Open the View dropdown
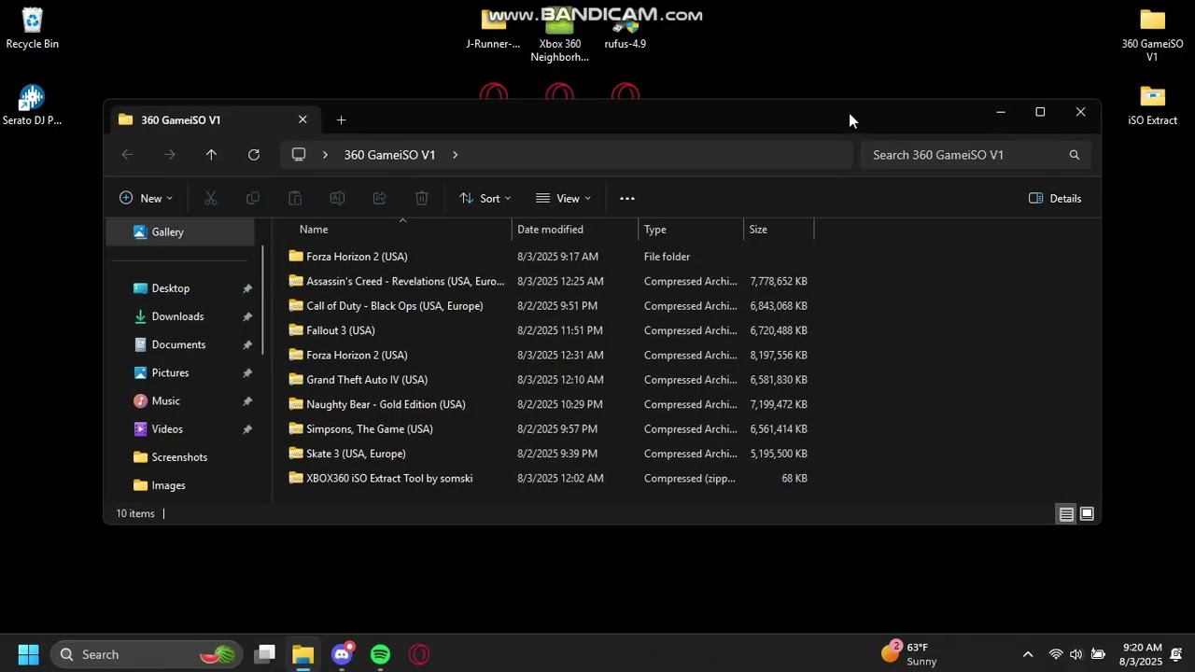This screenshot has width=1195, height=672. pos(564,198)
